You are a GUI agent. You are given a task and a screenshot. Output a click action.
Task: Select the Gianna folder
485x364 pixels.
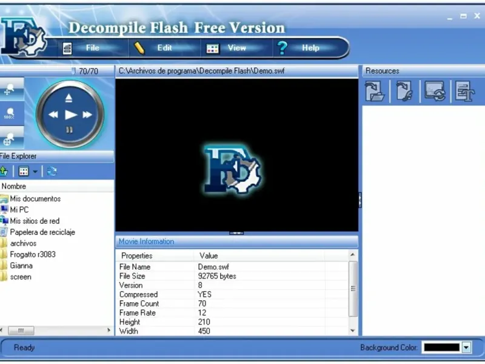pos(21,266)
